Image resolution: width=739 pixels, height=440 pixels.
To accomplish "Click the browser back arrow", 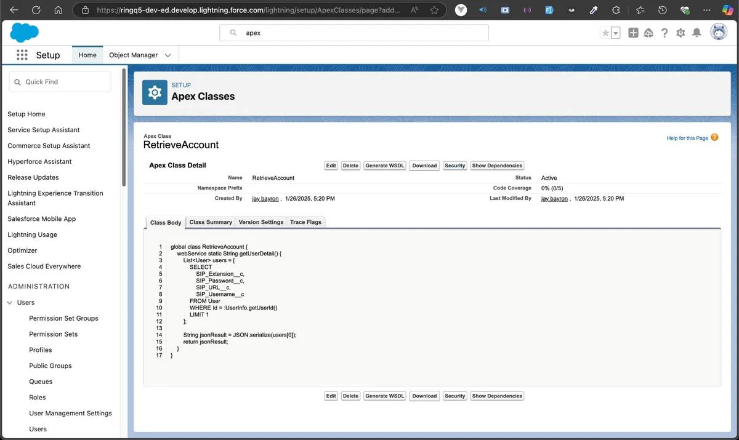I will 14,10.
